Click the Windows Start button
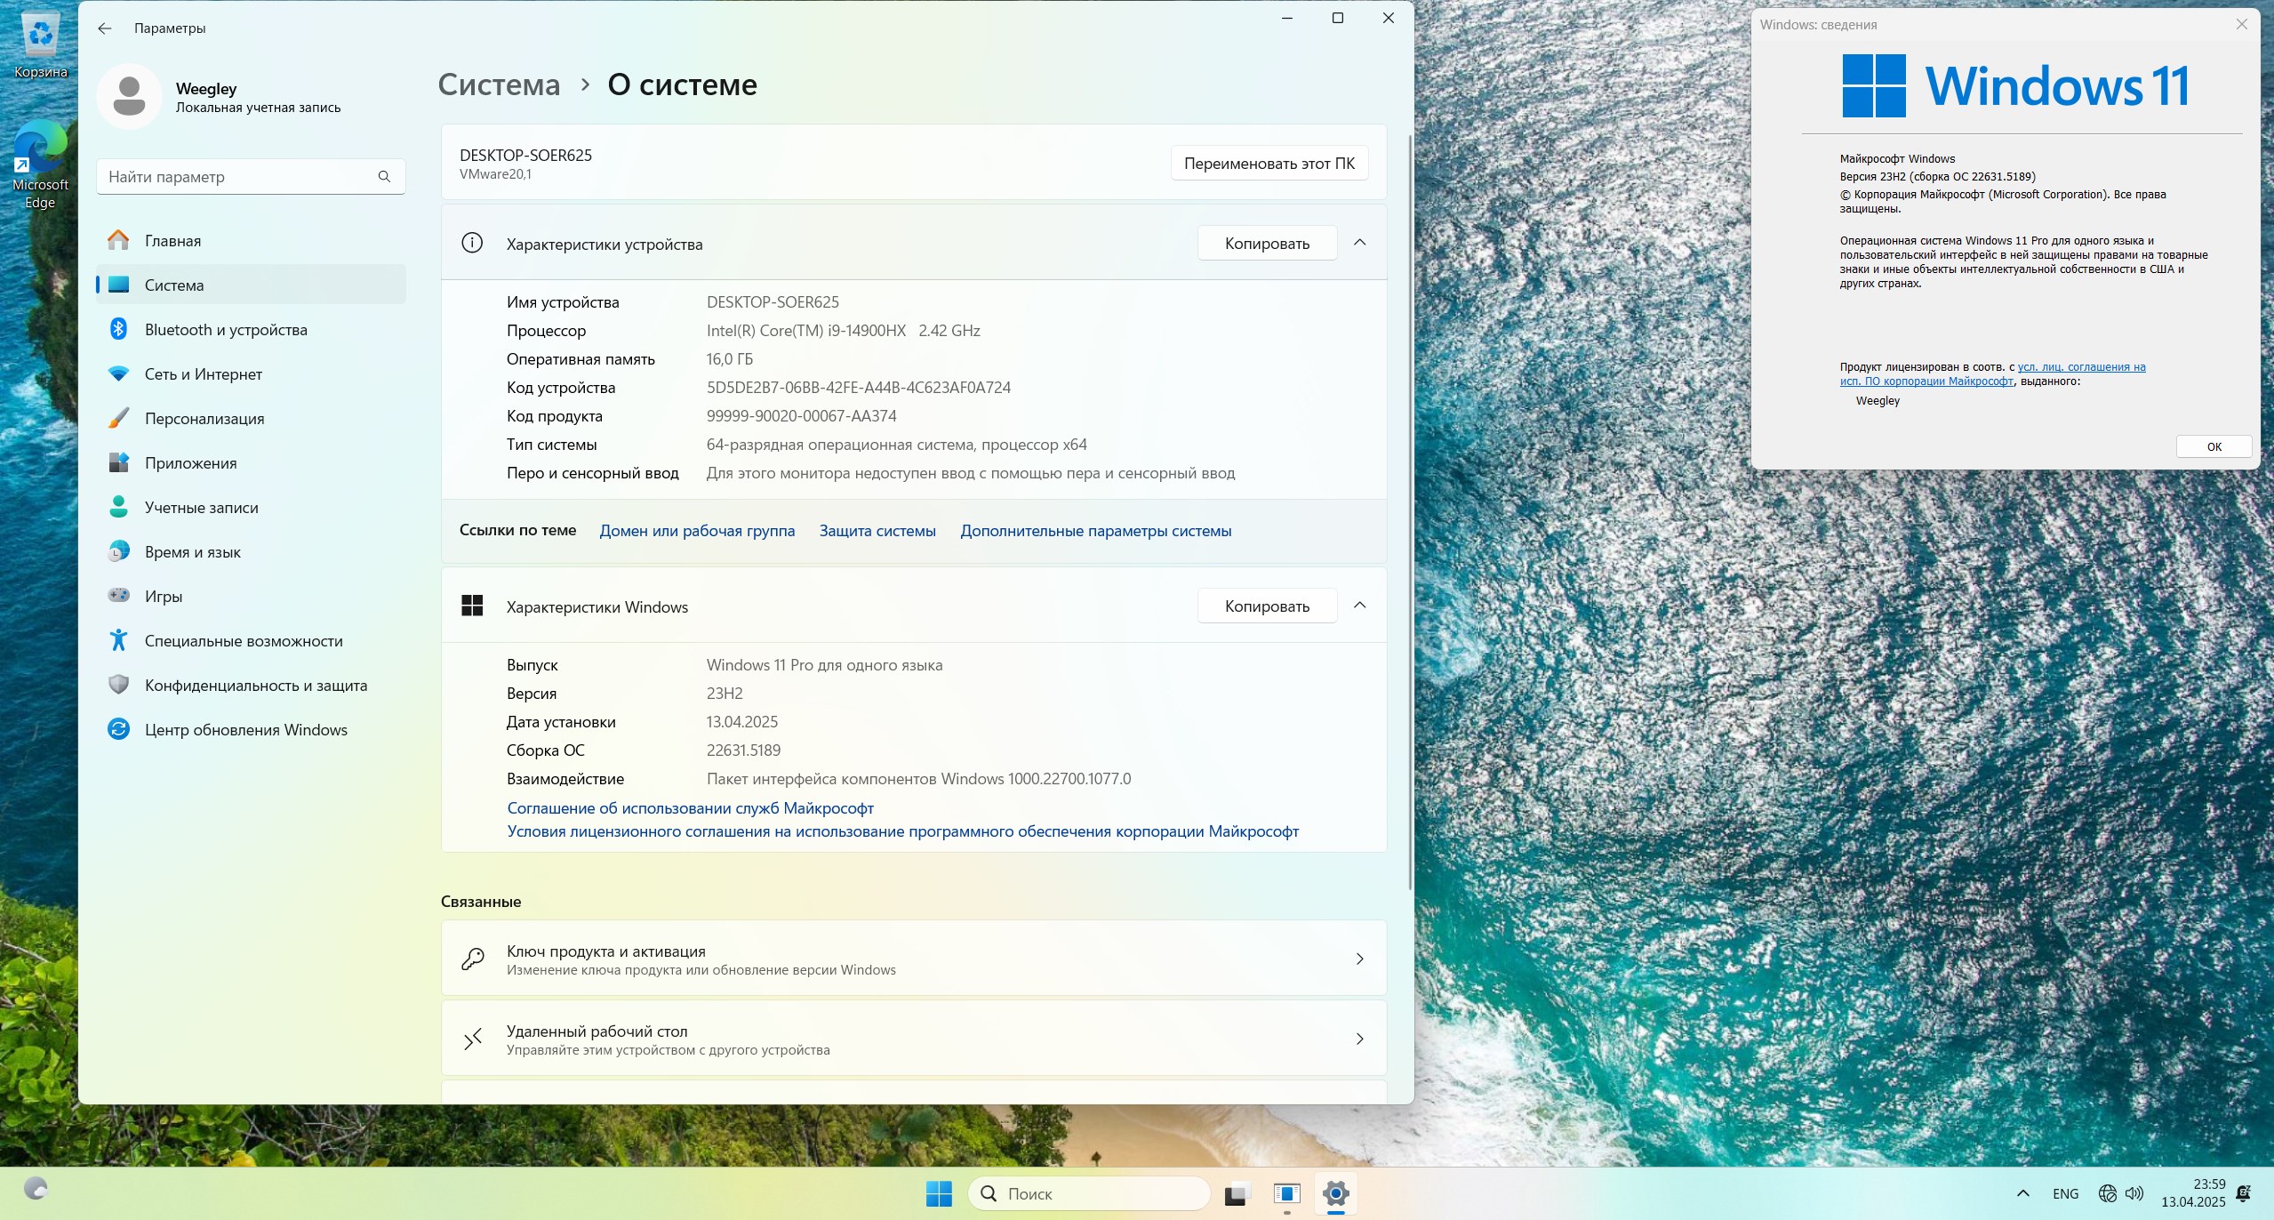 click(x=939, y=1193)
